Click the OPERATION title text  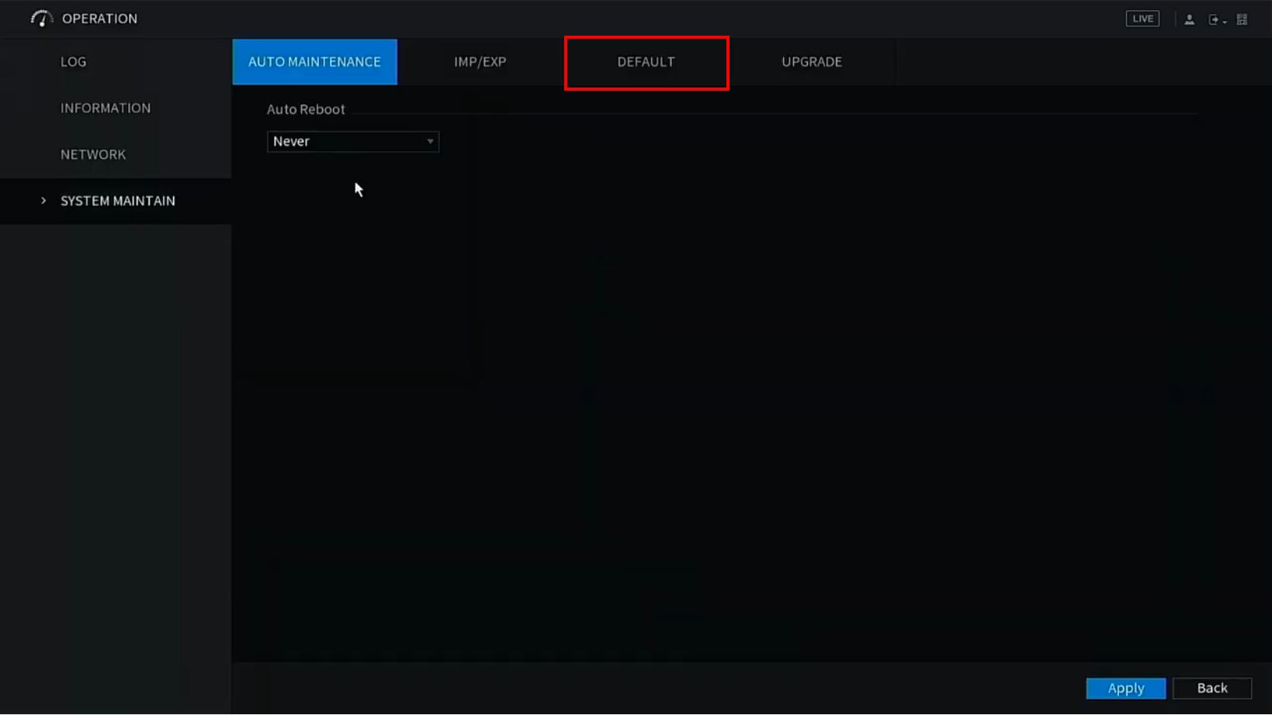click(x=99, y=19)
